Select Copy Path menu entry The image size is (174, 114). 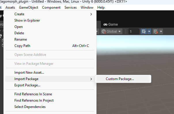50,46
